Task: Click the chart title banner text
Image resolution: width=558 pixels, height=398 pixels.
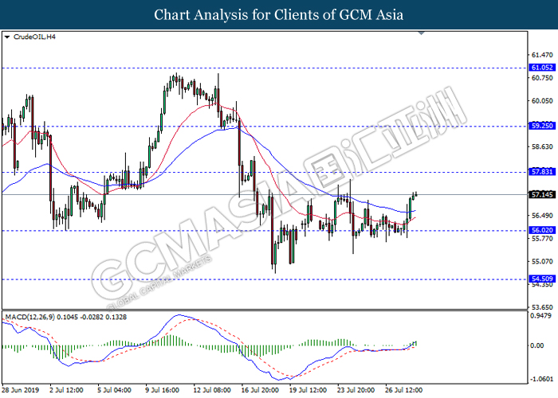Action: [x=278, y=14]
